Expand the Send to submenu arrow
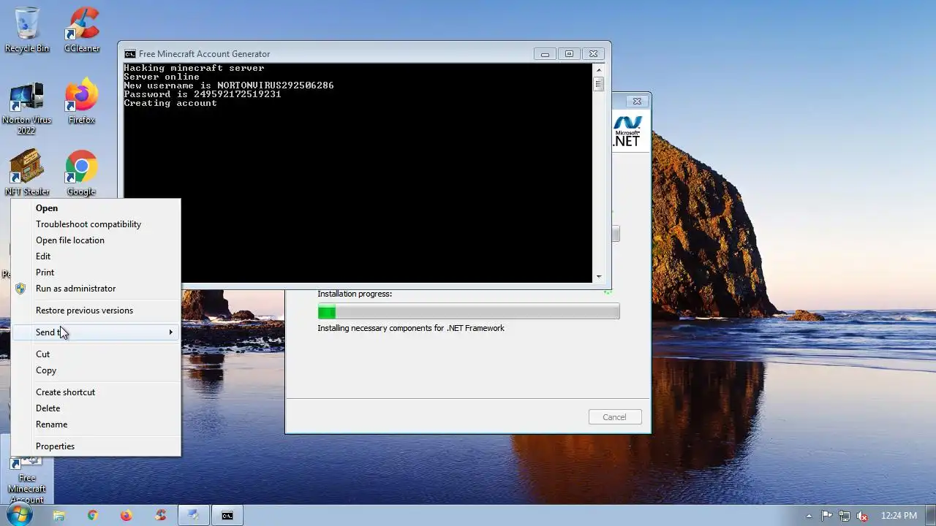 point(170,332)
